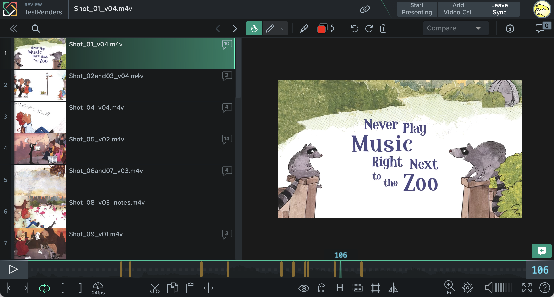Click the timeline playhead at frame 106

[x=341, y=269]
